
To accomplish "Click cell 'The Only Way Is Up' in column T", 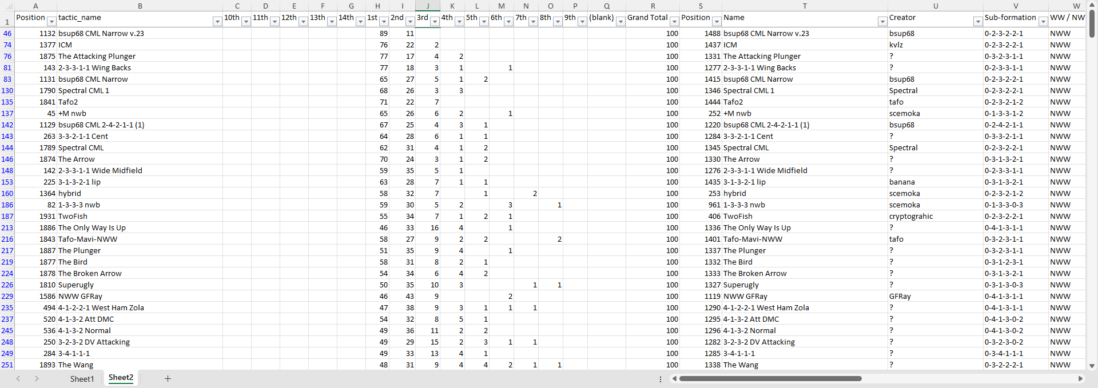I will tap(805, 227).
